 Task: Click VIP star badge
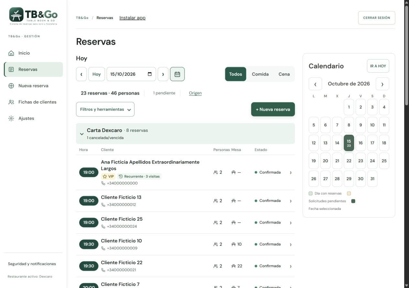[108, 177]
